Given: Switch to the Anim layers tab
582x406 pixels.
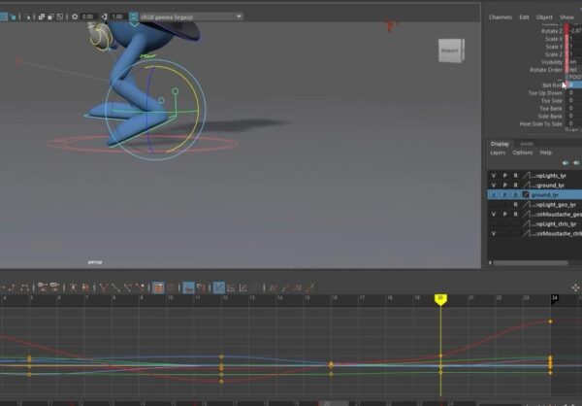Looking at the screenshot, I should pos(527,144).
